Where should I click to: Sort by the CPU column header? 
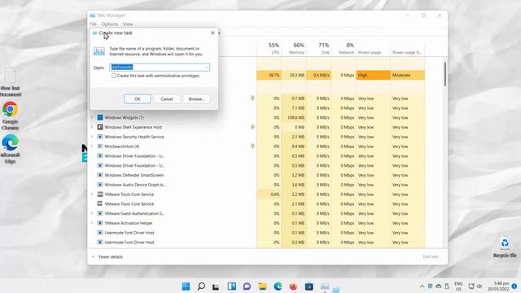click(269, 48)
